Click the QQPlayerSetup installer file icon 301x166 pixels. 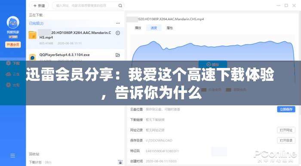pyautogui.click(x=32, y=57)
